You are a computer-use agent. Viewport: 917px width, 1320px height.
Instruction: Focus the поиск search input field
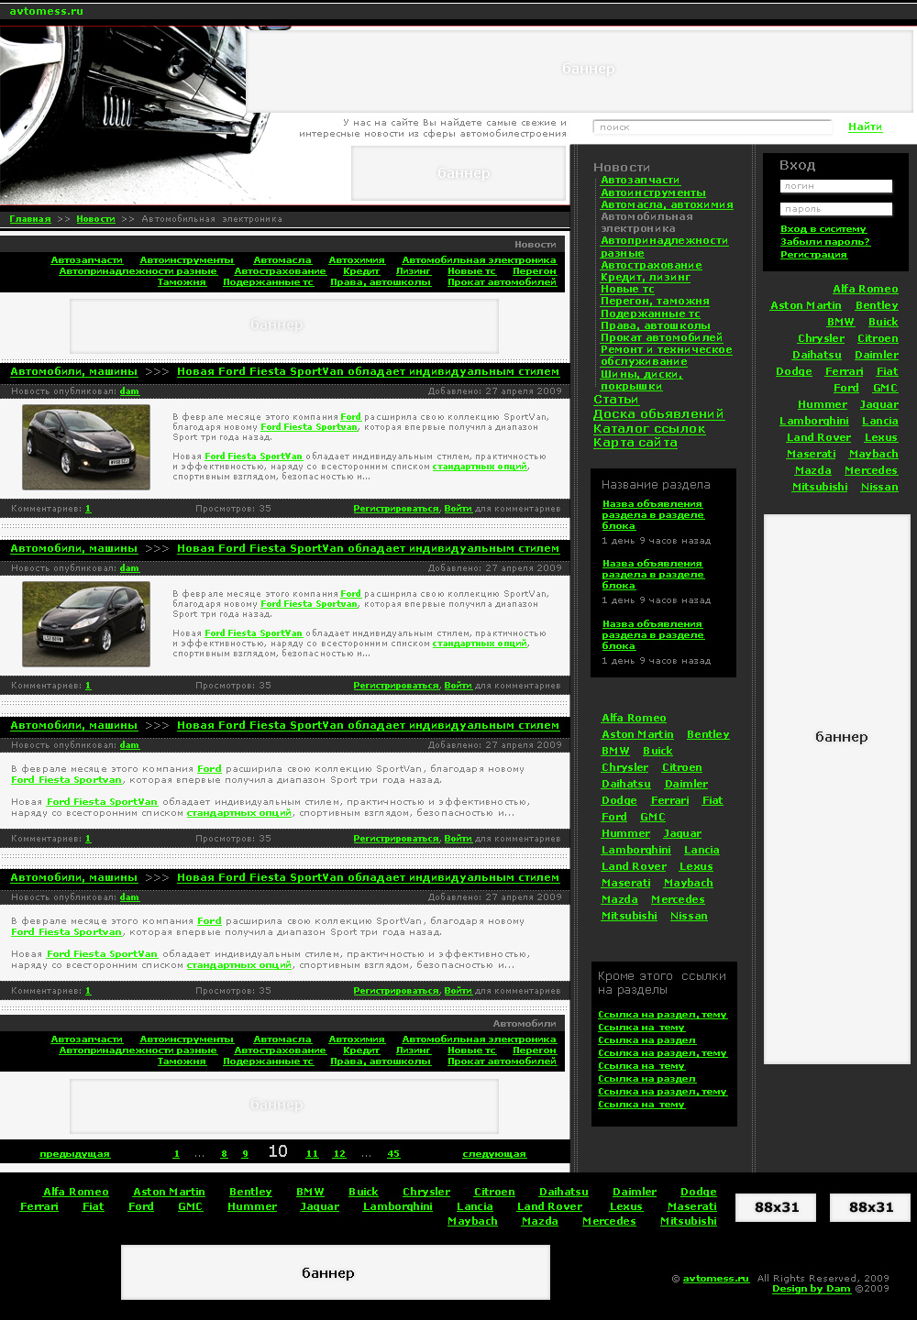(x=712, y=127)
